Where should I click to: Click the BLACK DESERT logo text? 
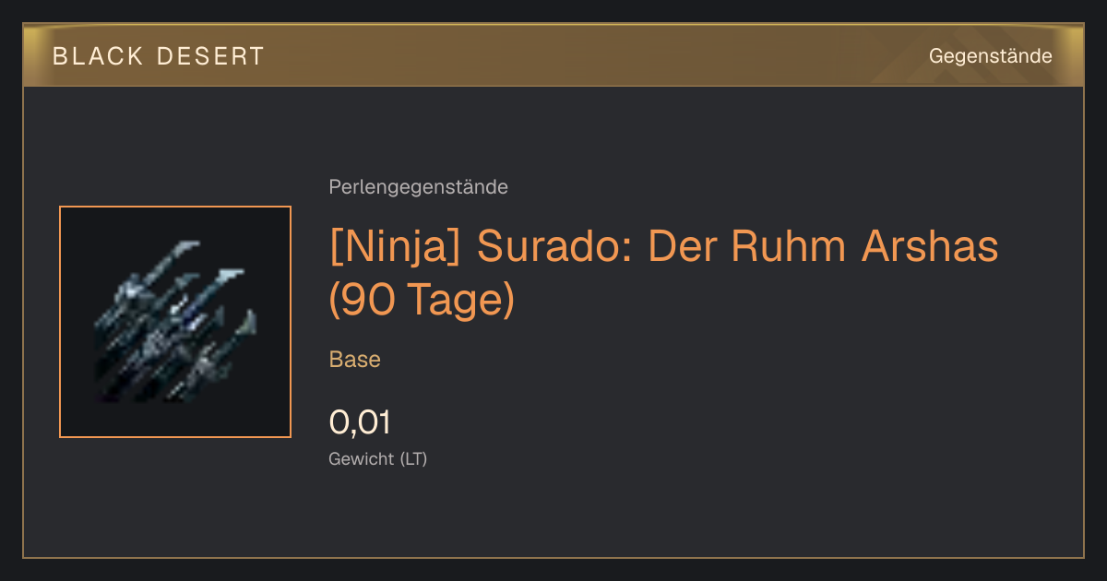click(x=159, y=56)
